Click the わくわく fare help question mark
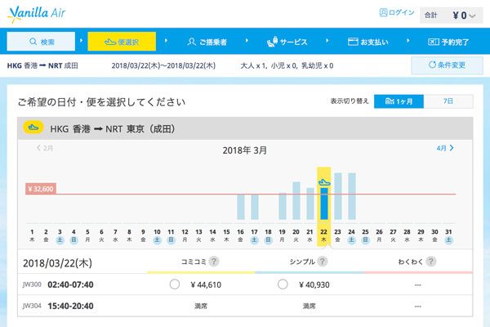Image resolution: width=490 pixels, height=327 pixels. [431, 262]
